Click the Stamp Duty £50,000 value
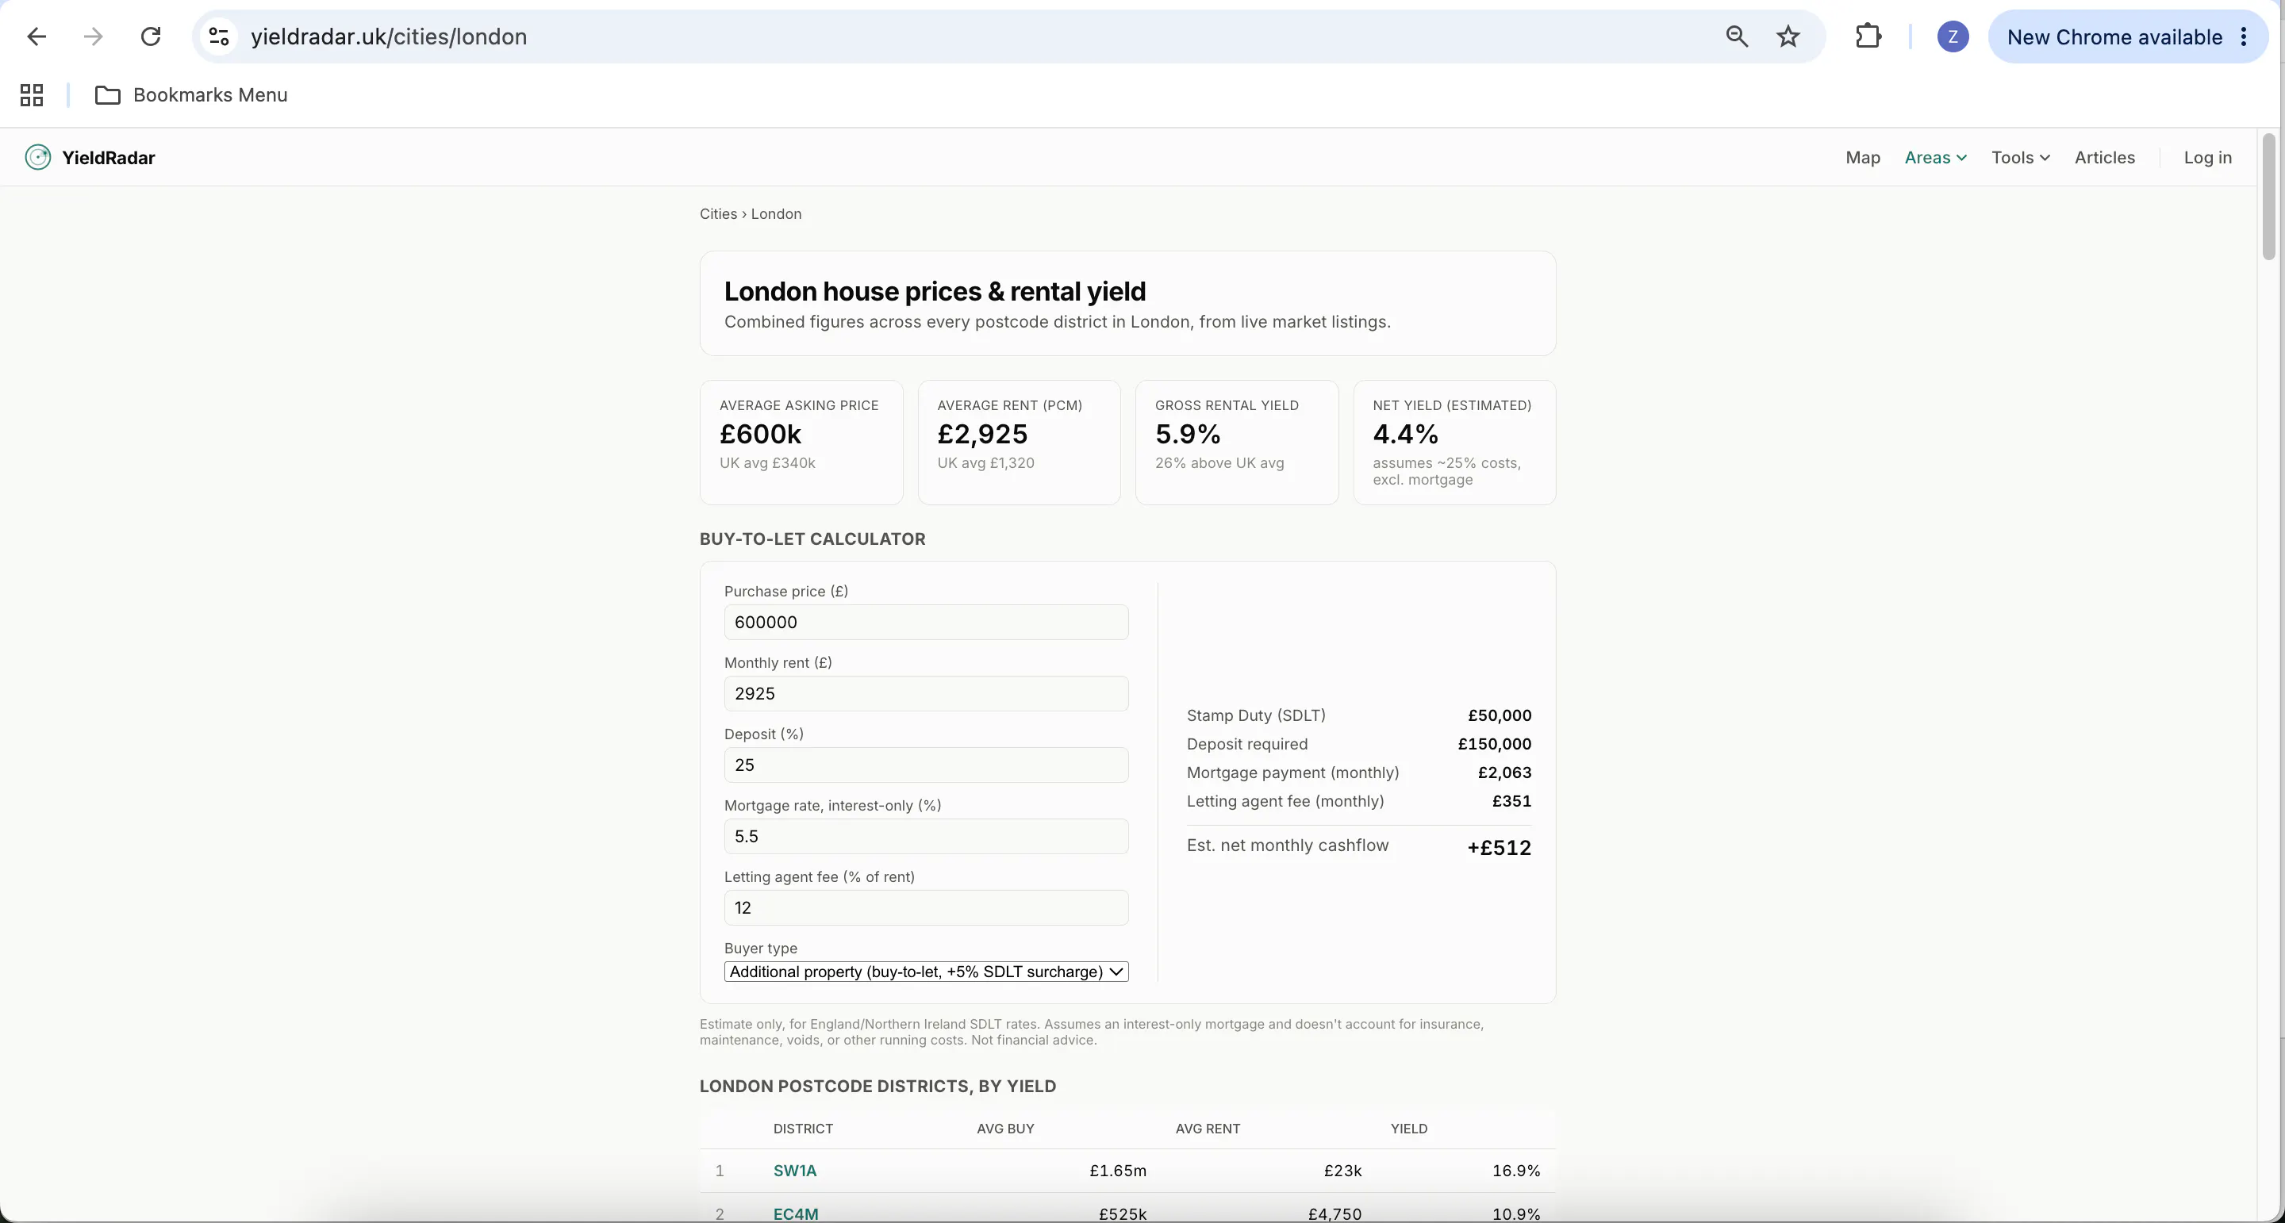Screen dimensions: 2285x1223 [1499, 715]
